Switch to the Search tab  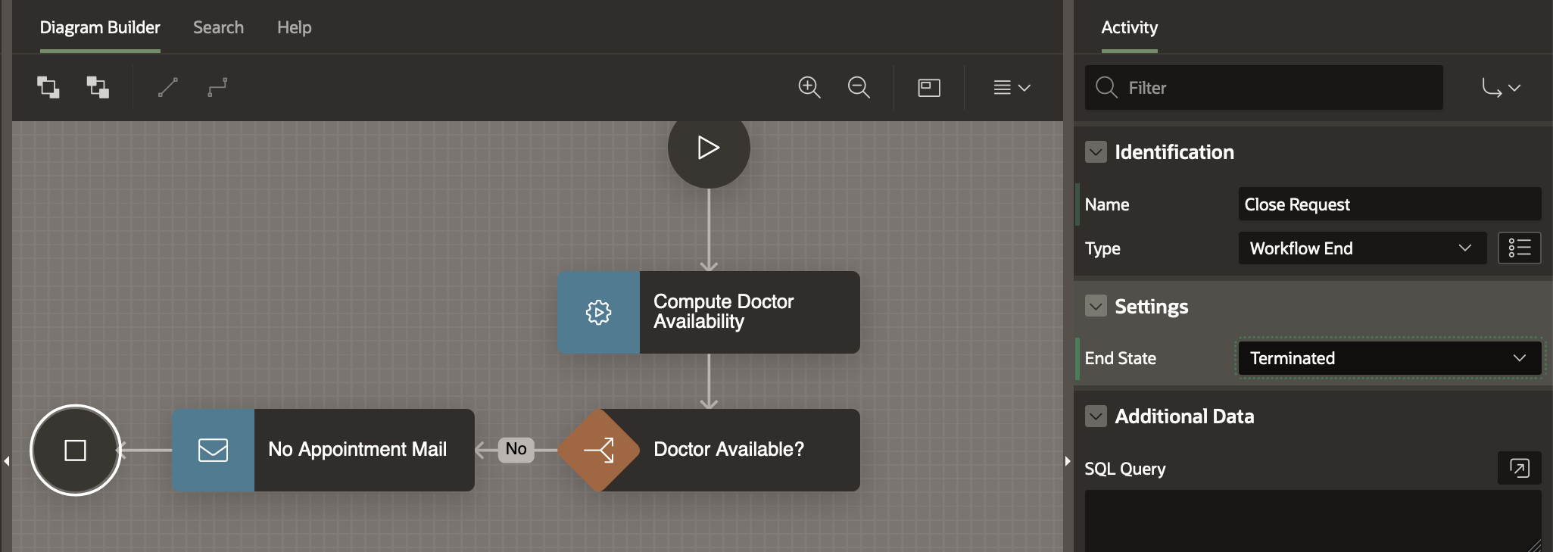tap(218, 28)
